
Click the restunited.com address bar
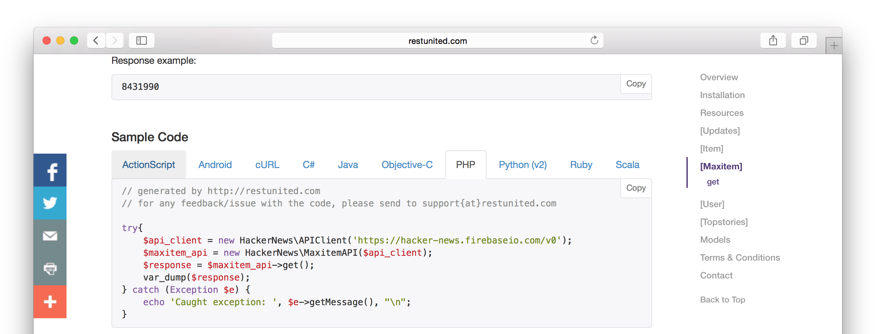(438, 40)
